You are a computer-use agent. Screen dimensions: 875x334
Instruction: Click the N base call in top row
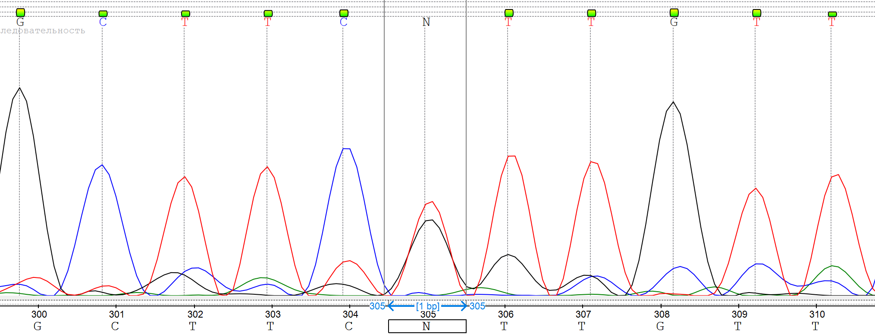pos(426,22)
